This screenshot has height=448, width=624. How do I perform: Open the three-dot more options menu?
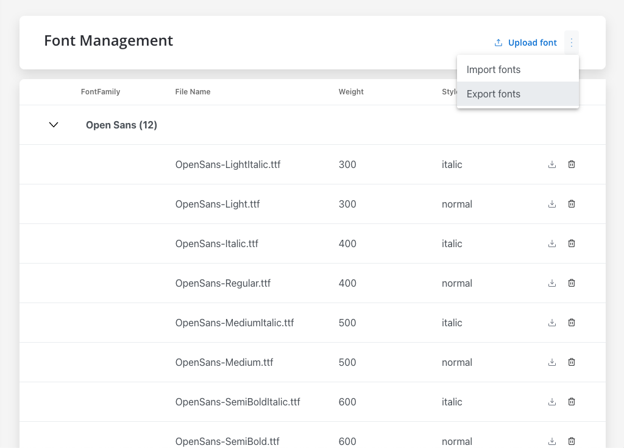572,43
